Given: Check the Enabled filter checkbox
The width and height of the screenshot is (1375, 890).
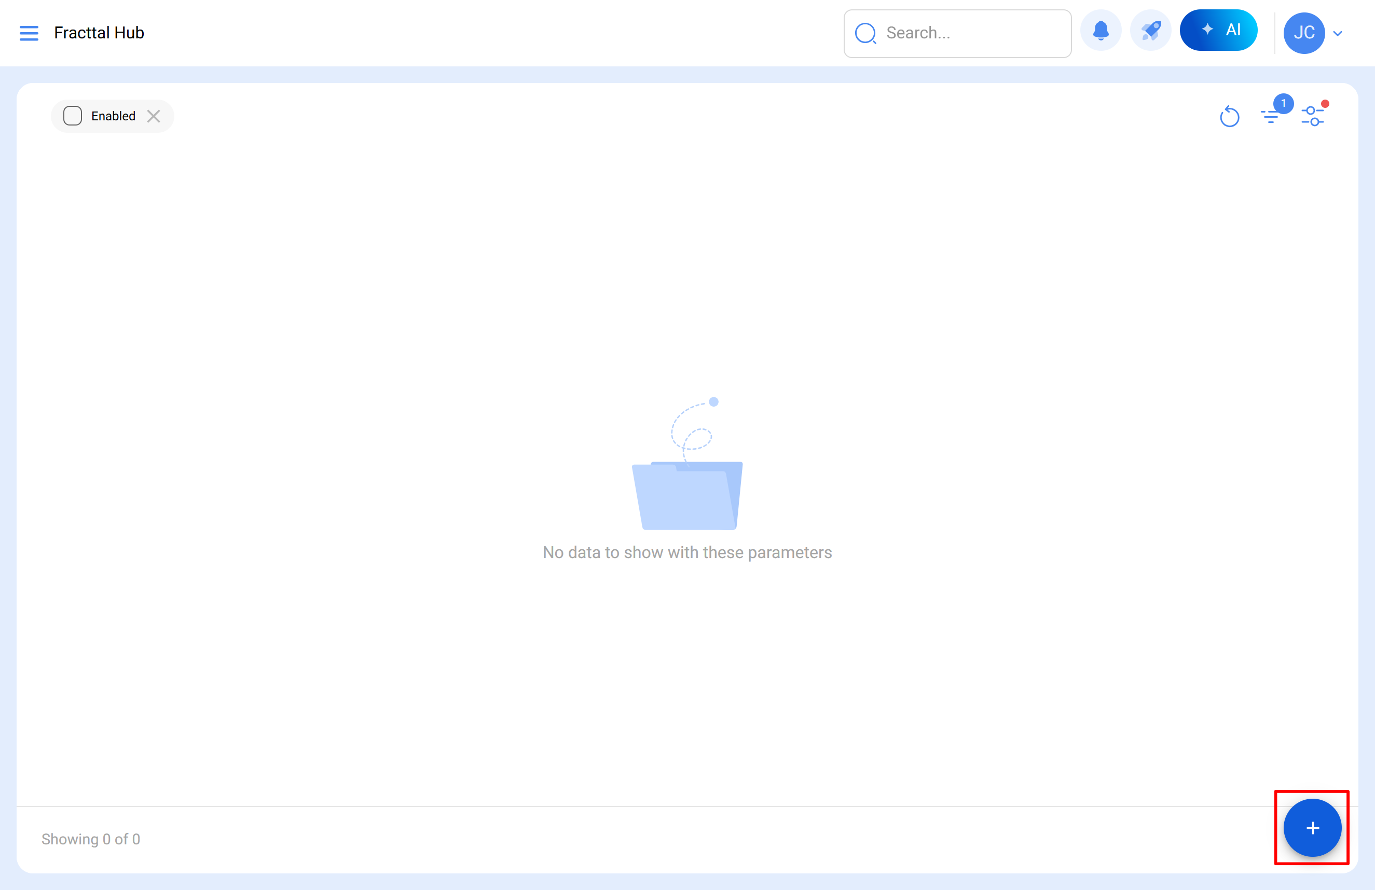Looking at the screenshot, I should (x=73, y=116).
